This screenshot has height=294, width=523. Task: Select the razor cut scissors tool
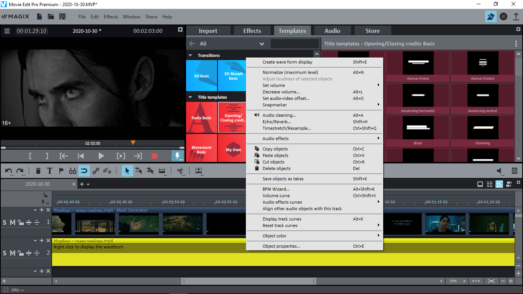pyautogui.click(x=180, y=171)
